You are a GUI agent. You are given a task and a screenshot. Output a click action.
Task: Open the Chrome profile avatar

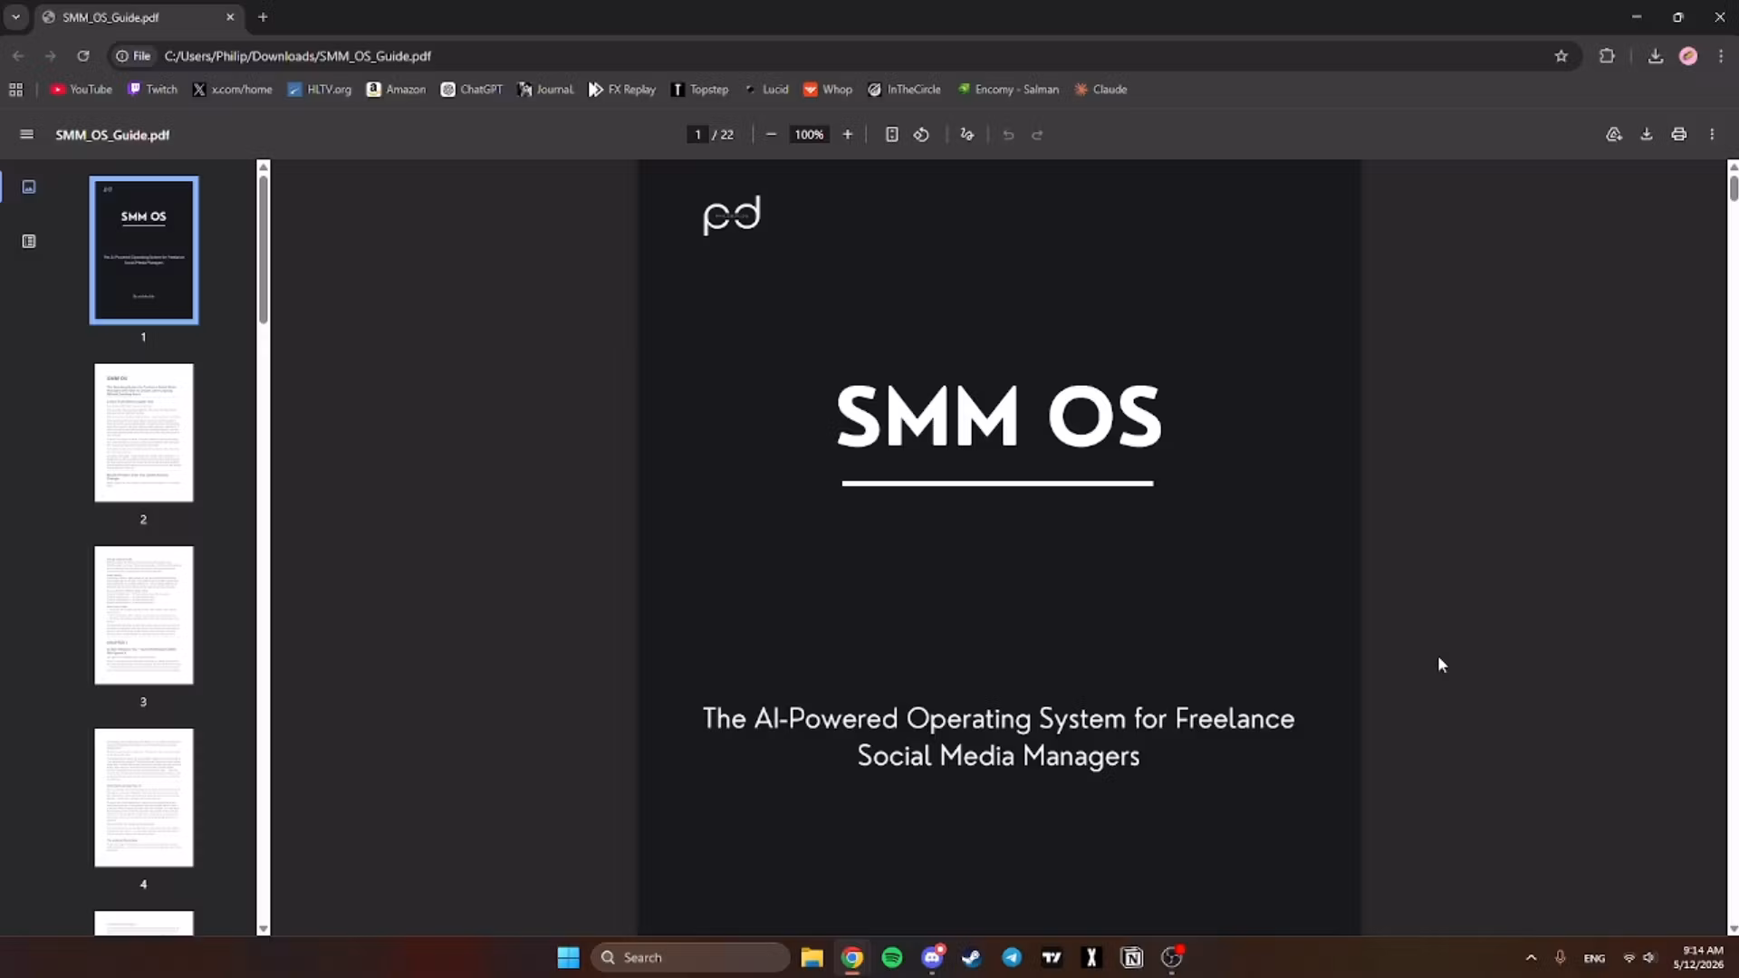[x=1687, y=56]
